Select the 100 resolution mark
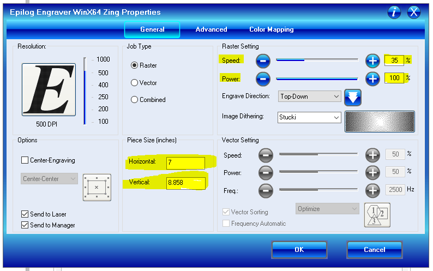Screen dimensions: 433x271 click(103, 122)
